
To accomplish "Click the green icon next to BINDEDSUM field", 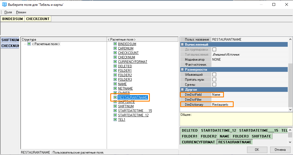I will coord(115,44).
